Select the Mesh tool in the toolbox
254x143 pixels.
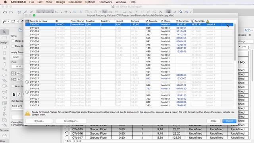click(4, 125)
